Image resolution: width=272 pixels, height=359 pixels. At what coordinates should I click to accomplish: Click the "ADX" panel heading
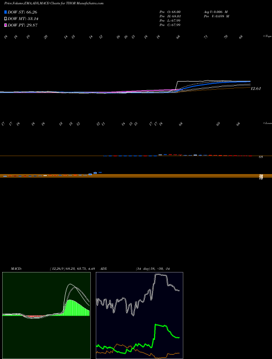(x=103, y=269)
